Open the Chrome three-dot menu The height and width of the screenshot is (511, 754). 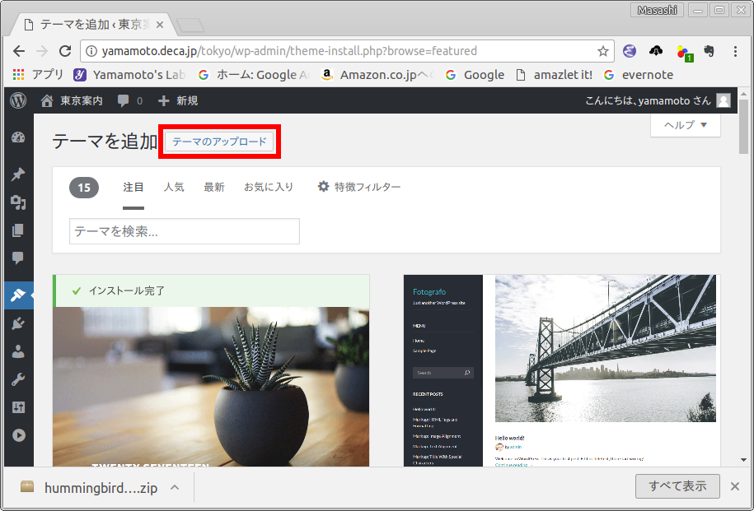point(735,51)
